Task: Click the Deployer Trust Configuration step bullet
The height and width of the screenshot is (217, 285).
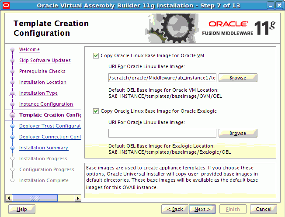Action: tap(12, 126)
